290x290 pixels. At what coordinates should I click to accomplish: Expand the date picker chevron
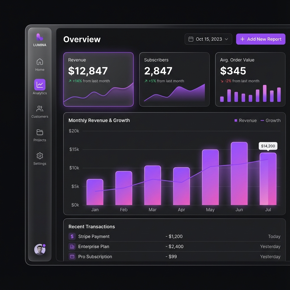click(227, 39)
